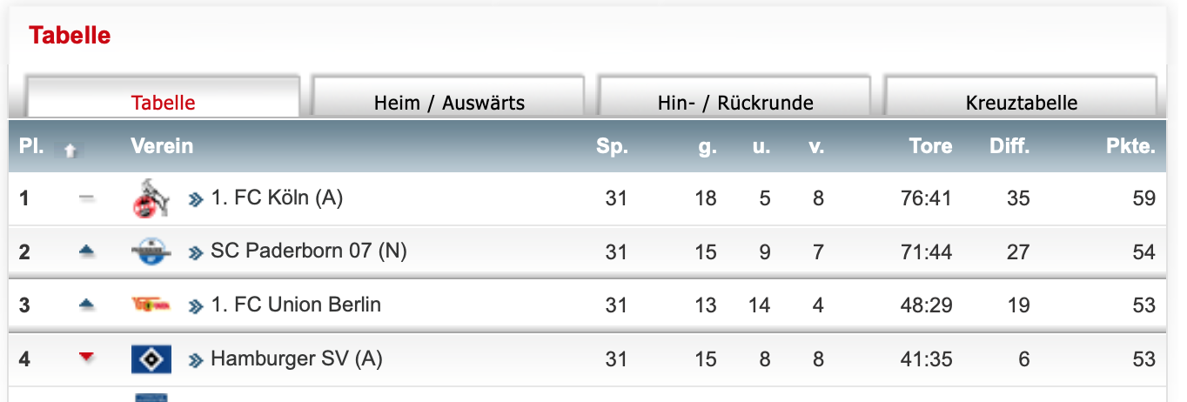Click the red down arrow for Hamburger SV
The height and width of the screenshot is (402, 1187).
85,358
